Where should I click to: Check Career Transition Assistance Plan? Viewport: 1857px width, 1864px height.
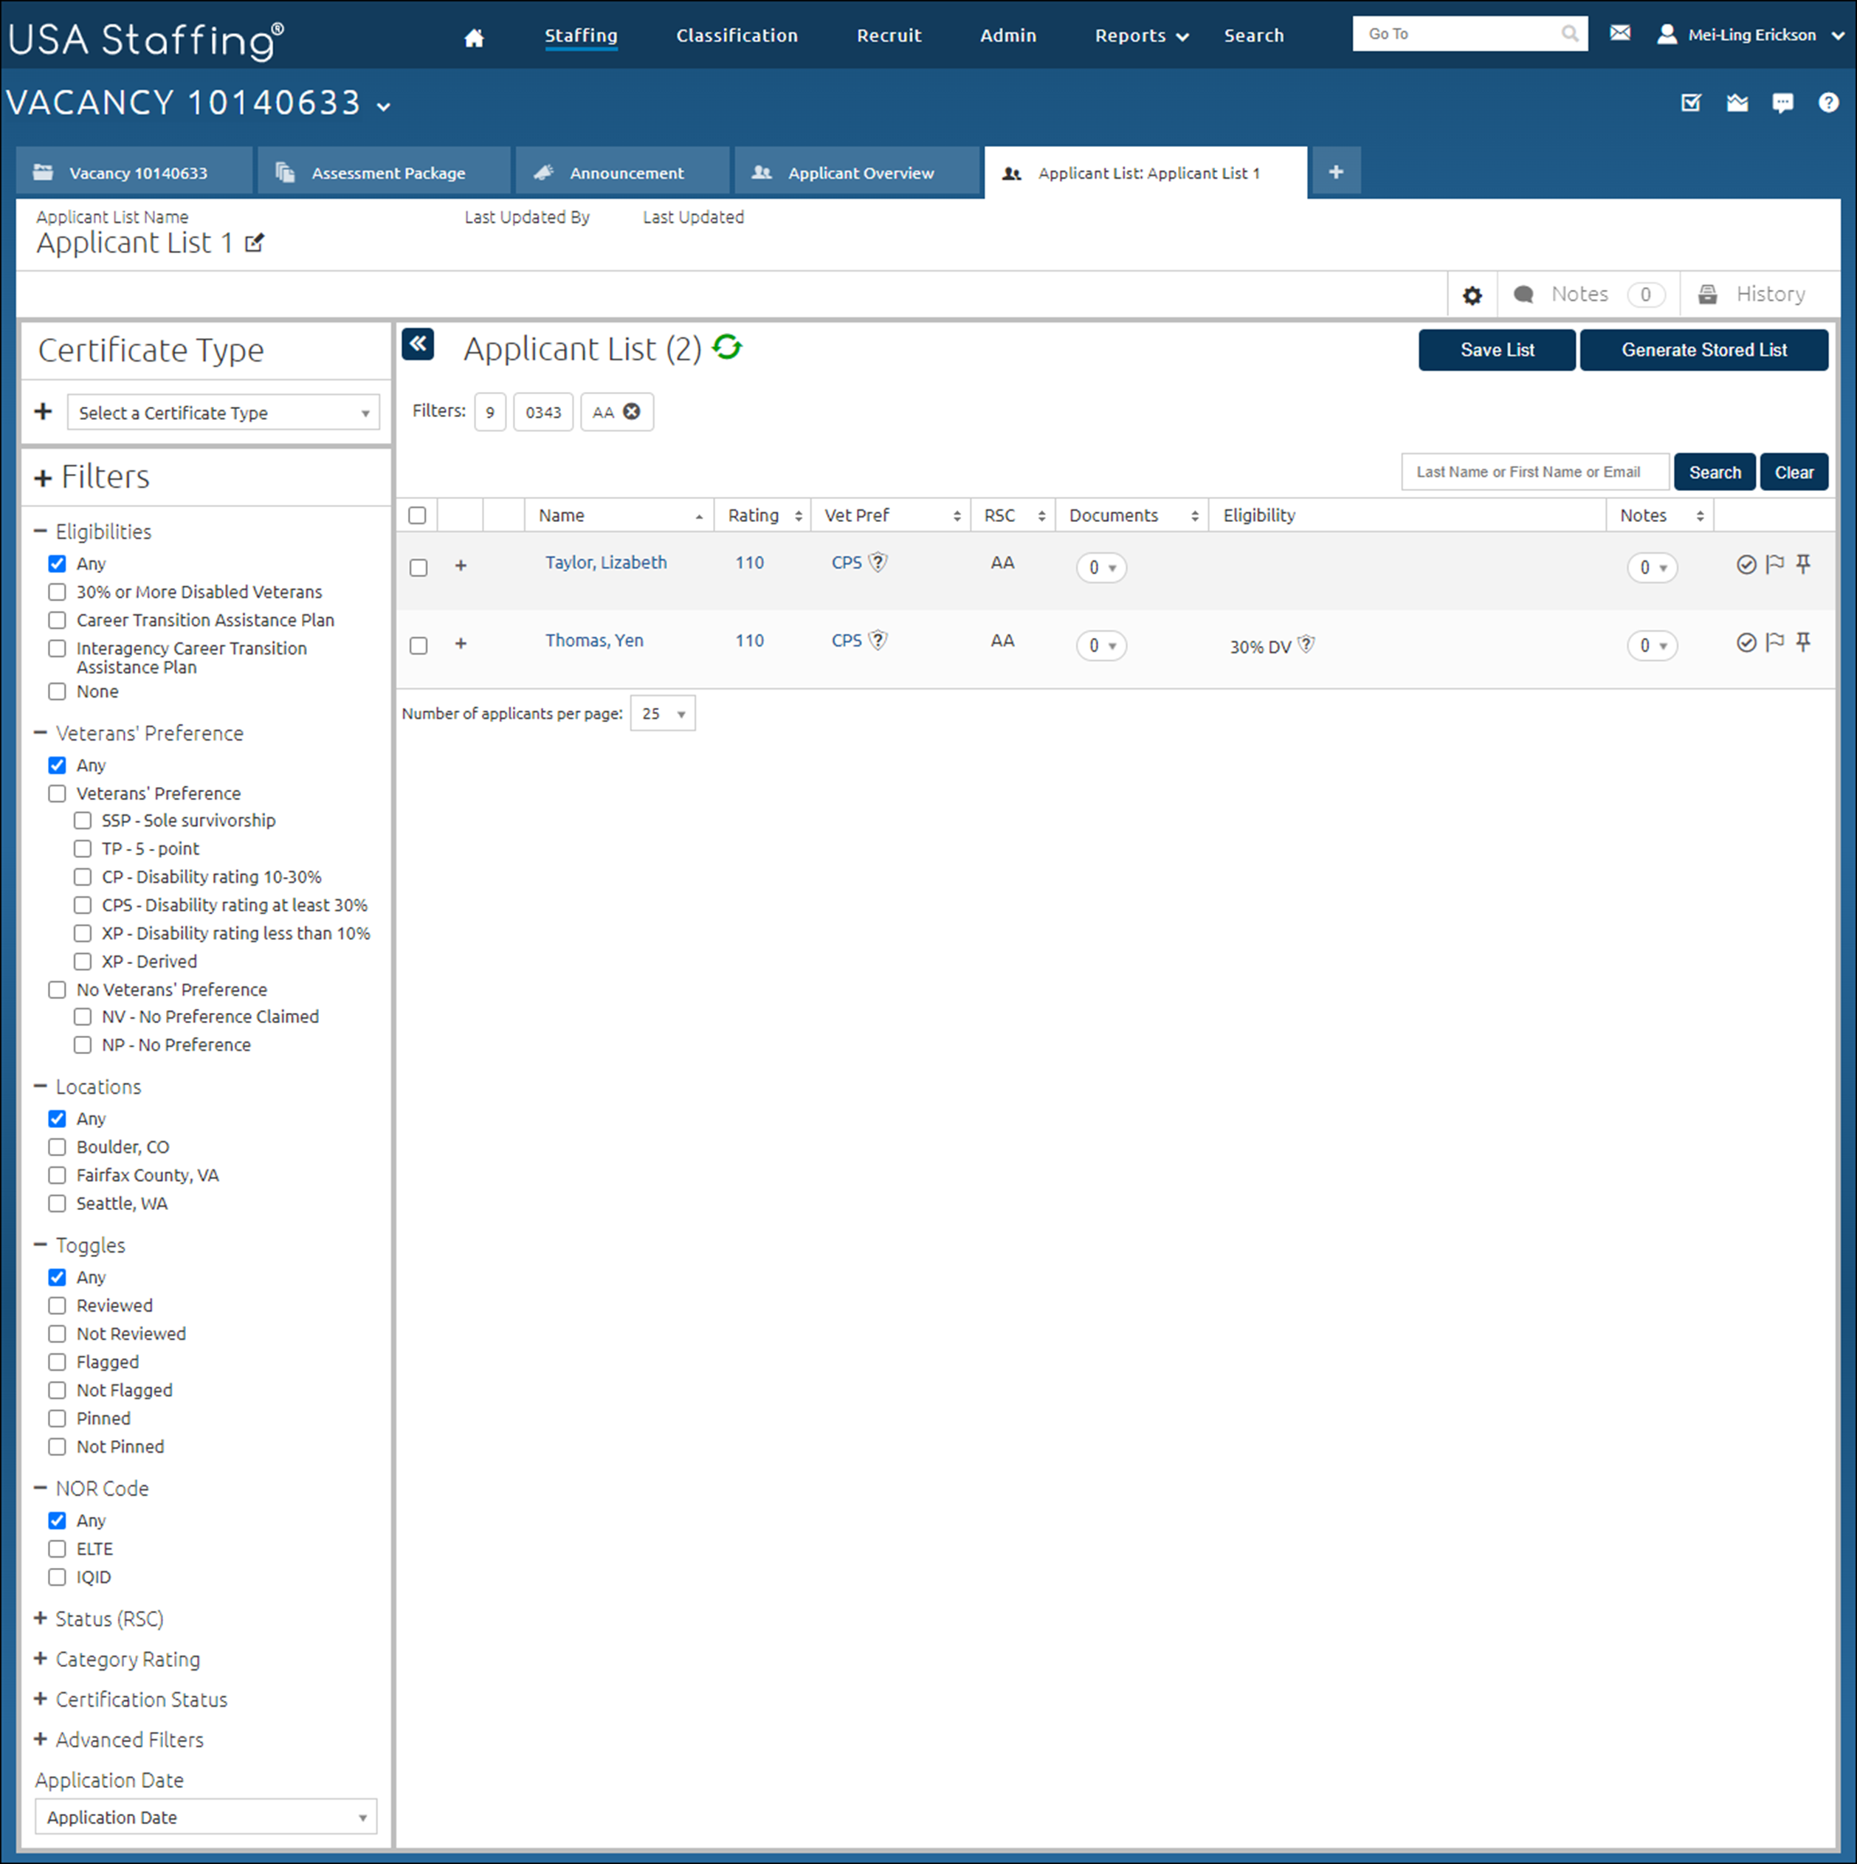(x=58, y=620)
